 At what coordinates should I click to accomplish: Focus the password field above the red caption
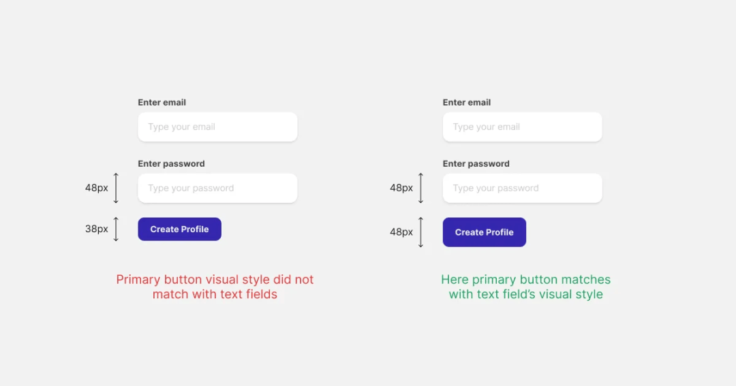coord(217,188)
